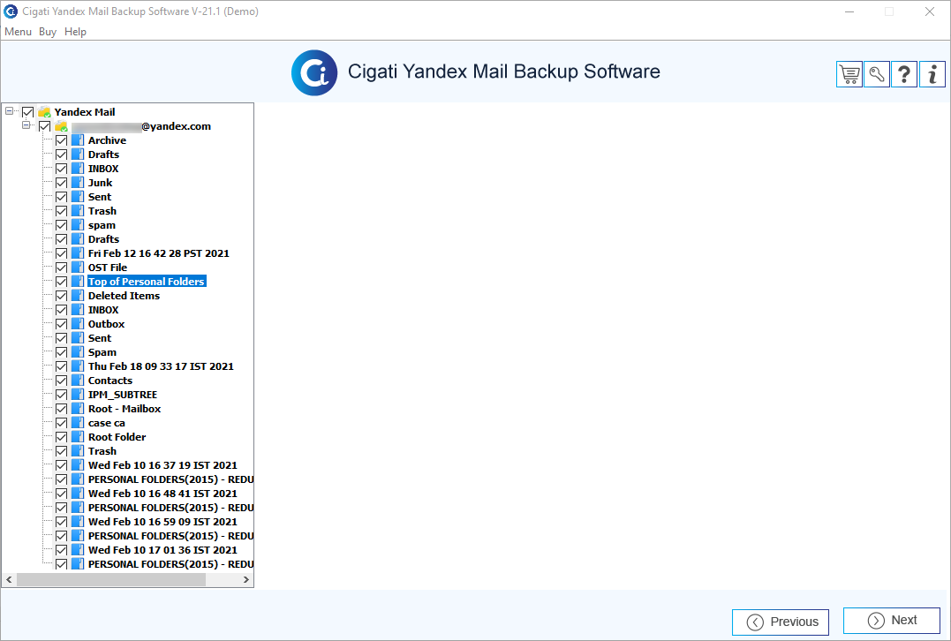
Task: Select the IPM_SUBTREE label
Action: tap(123, 395)
